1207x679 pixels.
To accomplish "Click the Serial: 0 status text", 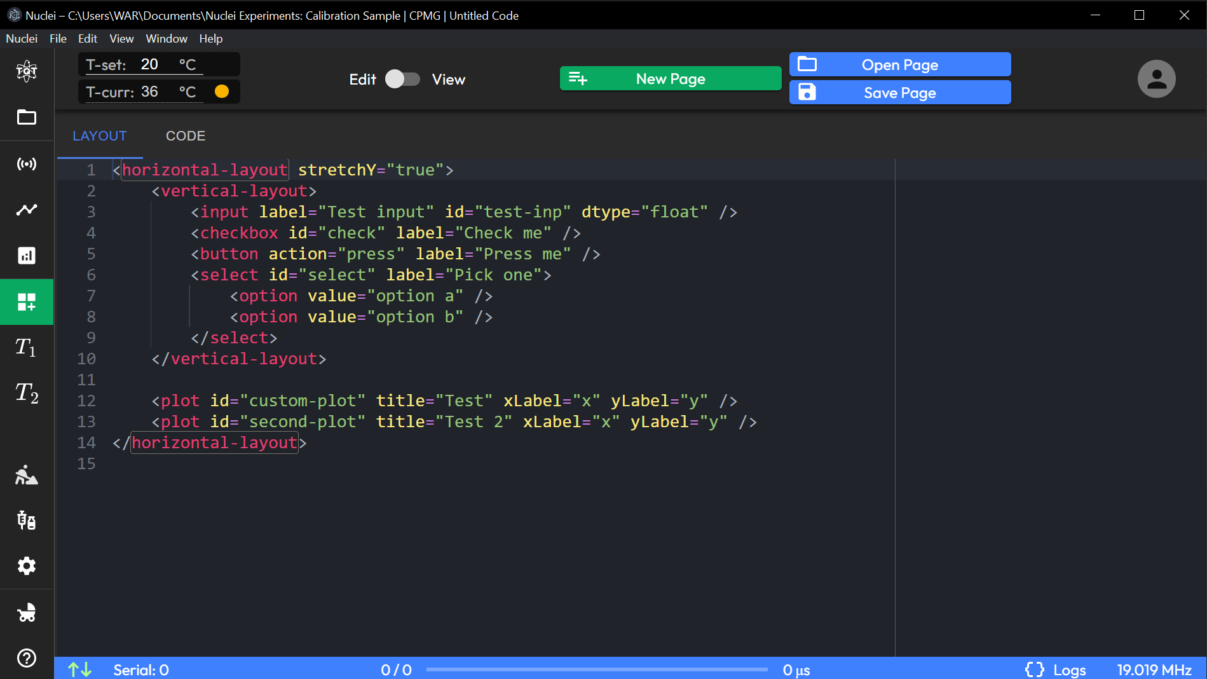I will point(141,670).
